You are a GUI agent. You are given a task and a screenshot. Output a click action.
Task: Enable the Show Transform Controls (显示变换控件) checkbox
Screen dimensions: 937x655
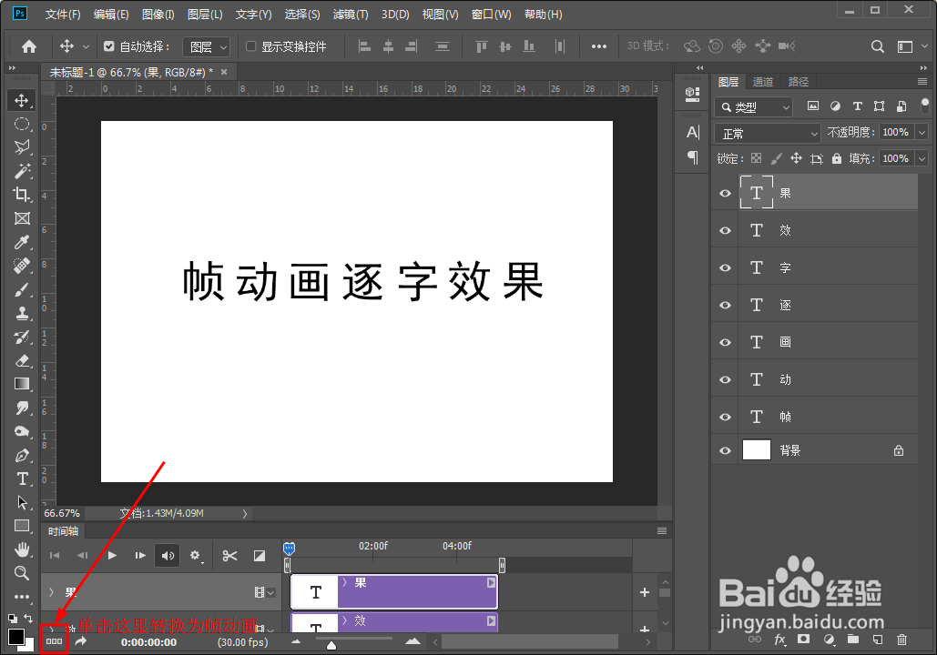click(x=251, y=46)
